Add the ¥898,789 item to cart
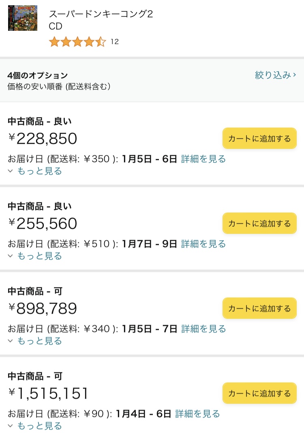Viewport: 304px width, 433px height. tap(259, 308)
